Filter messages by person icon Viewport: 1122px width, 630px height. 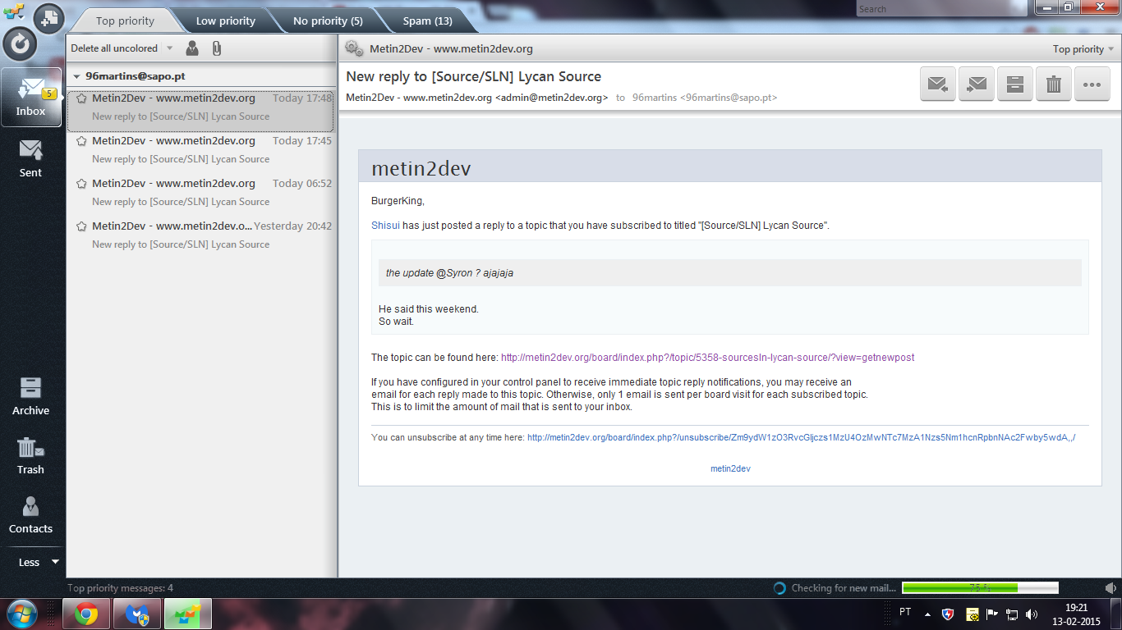pyautogui.click(x=192, y=48)
